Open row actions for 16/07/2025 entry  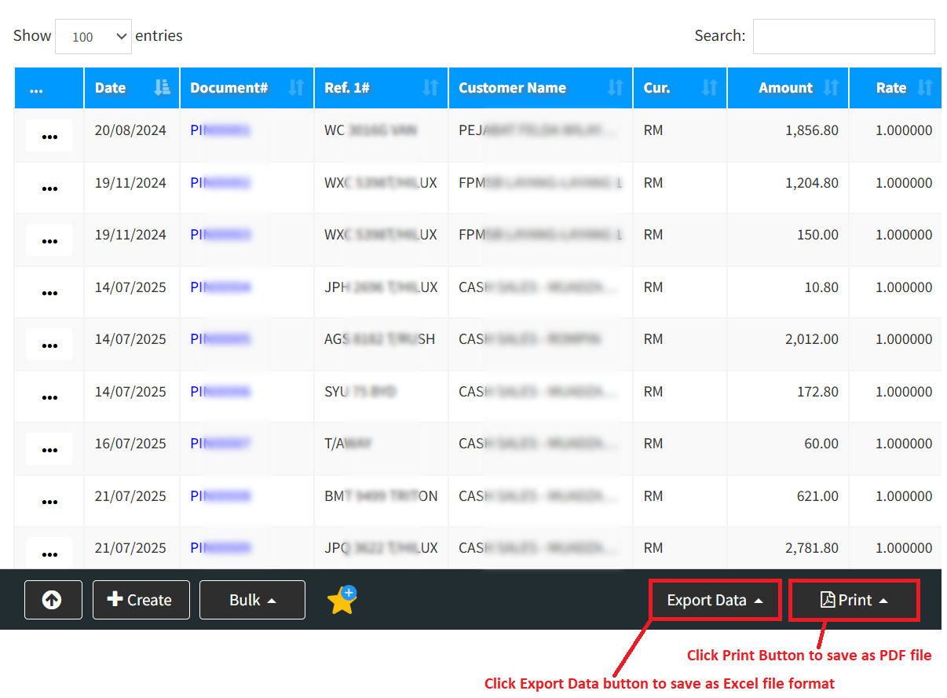tap(49, 449)
